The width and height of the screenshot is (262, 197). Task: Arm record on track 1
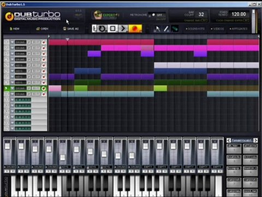click(x=44, y=42)
